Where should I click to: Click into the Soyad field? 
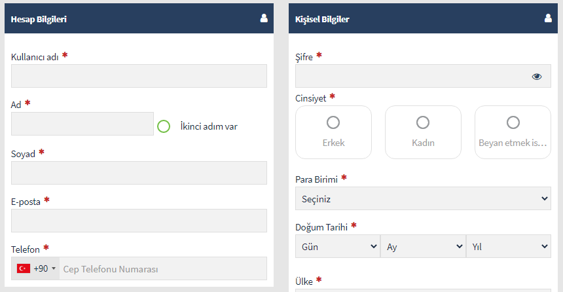(139, 173)
